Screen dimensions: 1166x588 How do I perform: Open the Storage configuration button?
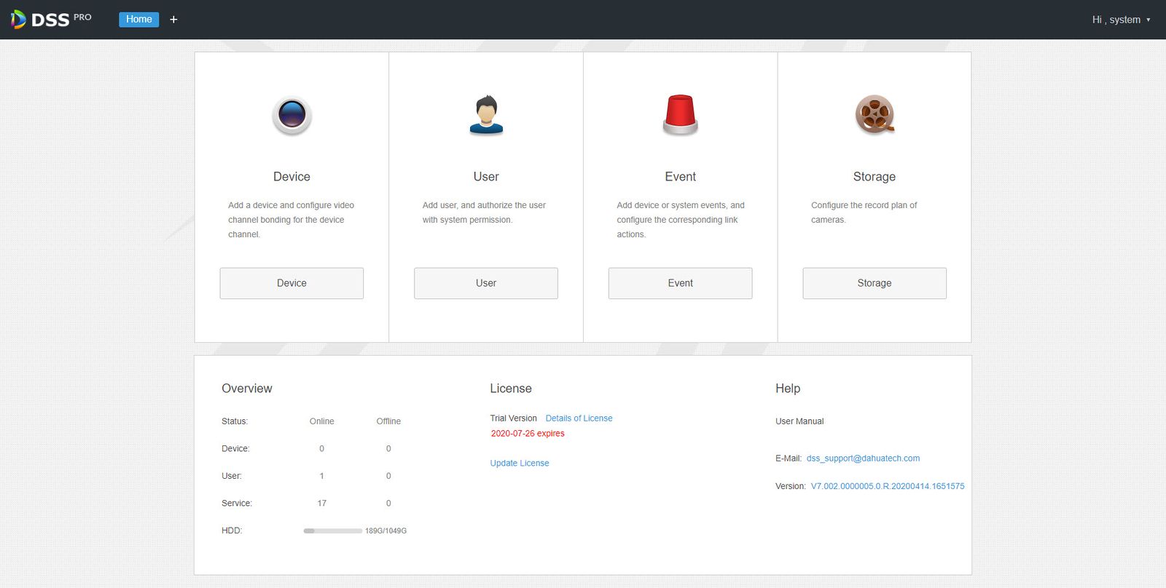pyautogui.click(x=874, y=283)
